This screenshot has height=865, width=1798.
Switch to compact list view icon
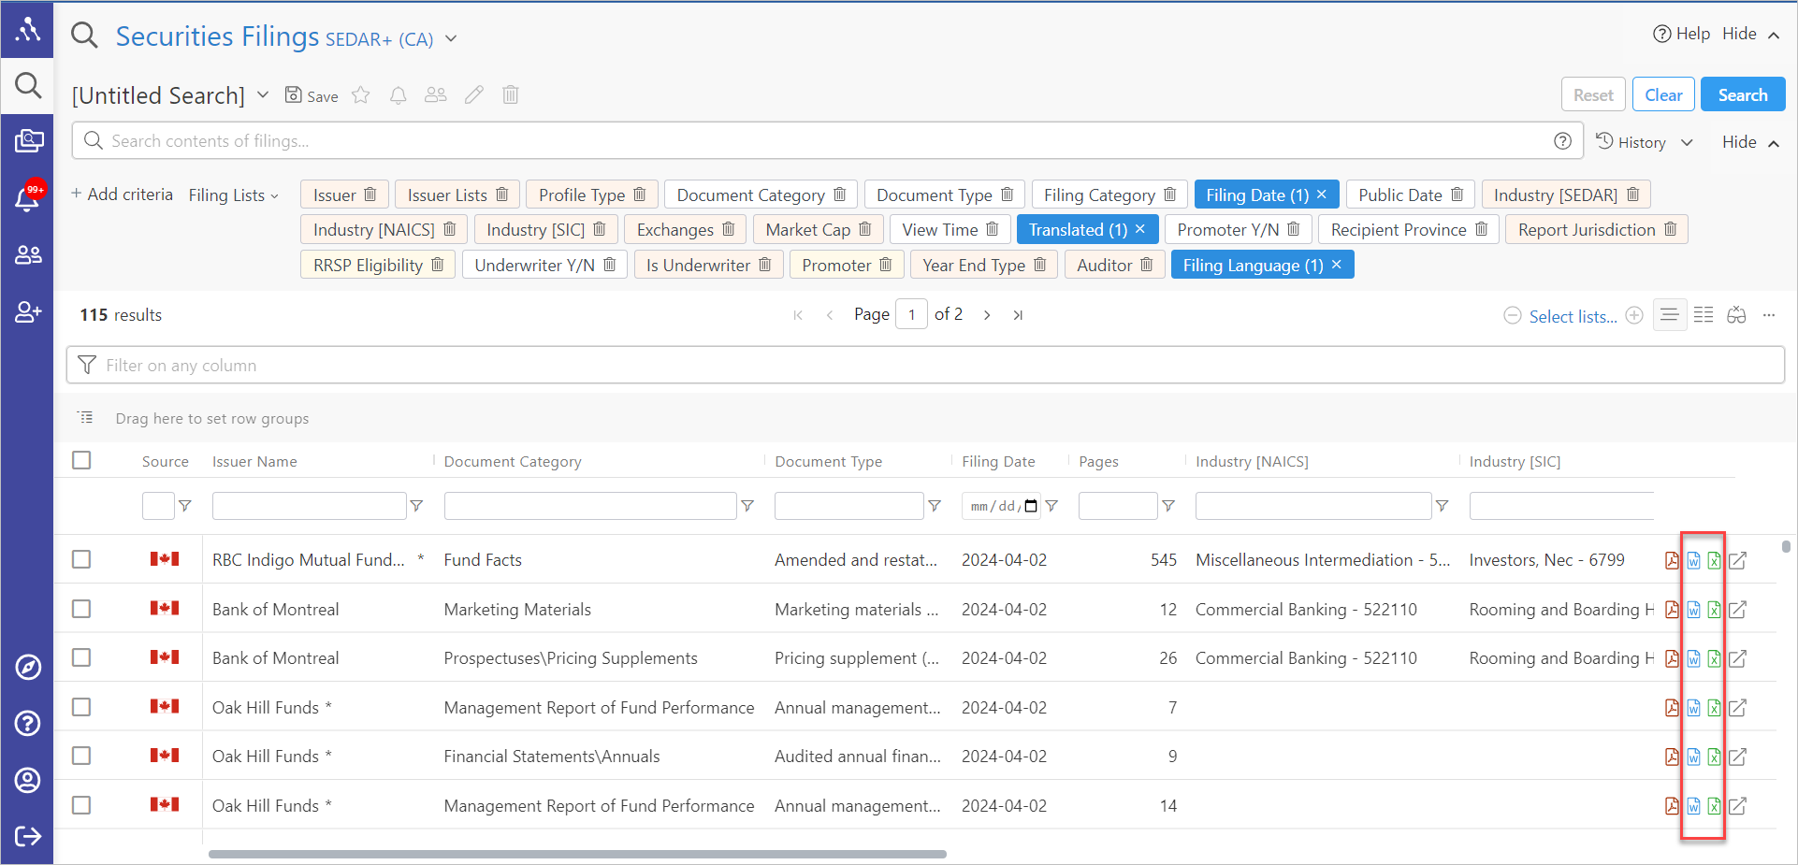pos(1670,315)
